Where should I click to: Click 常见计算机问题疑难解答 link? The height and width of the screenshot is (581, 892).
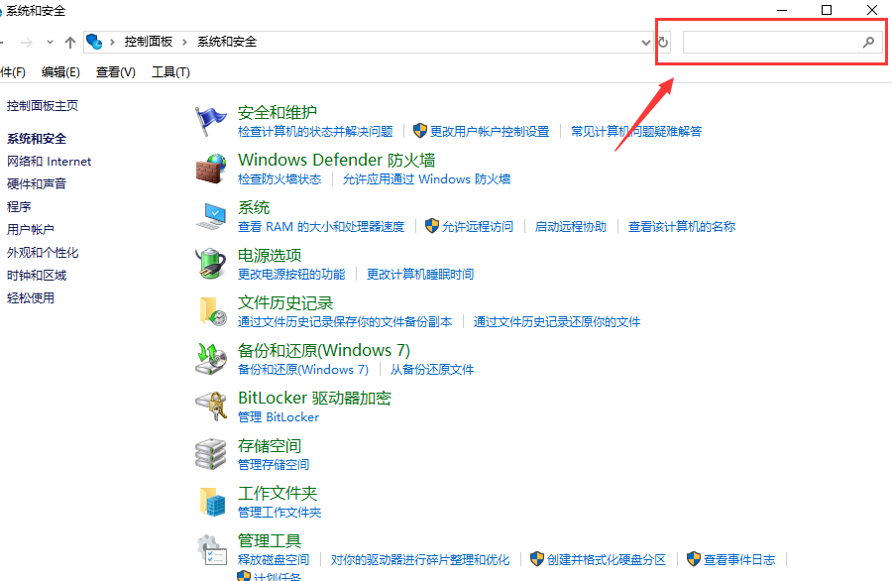pos(636,132)
